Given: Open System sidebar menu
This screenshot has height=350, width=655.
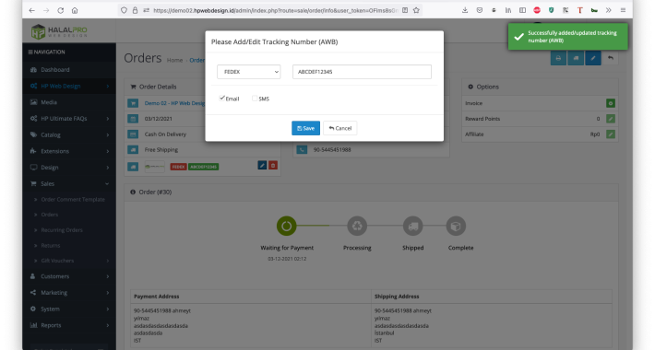Looking at the screenshot, I should [x=69, y=309].
